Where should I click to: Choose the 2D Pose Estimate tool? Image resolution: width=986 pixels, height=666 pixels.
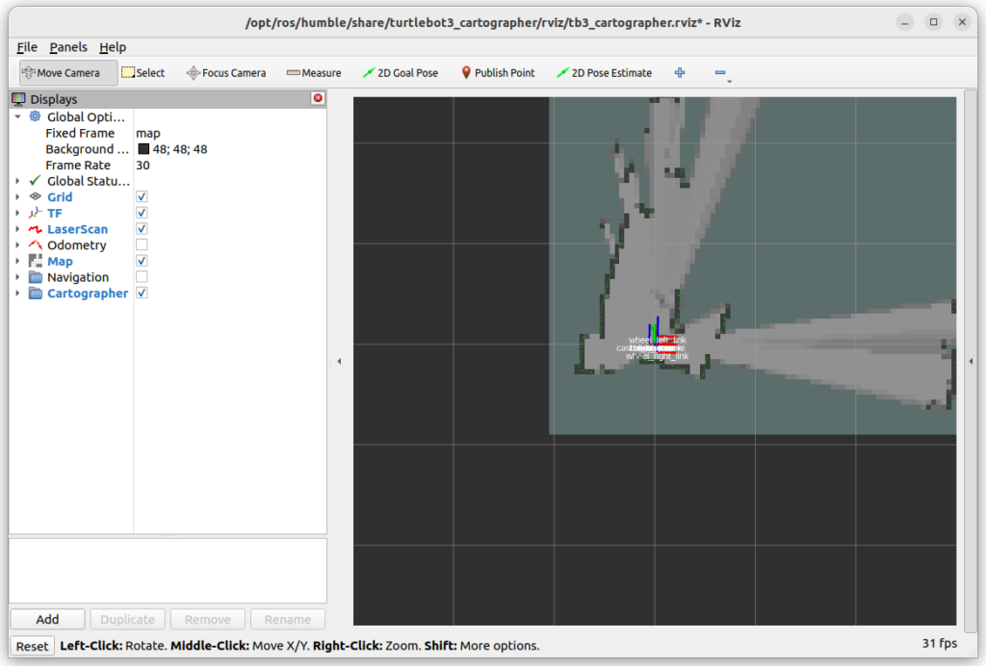coord(605,73)
